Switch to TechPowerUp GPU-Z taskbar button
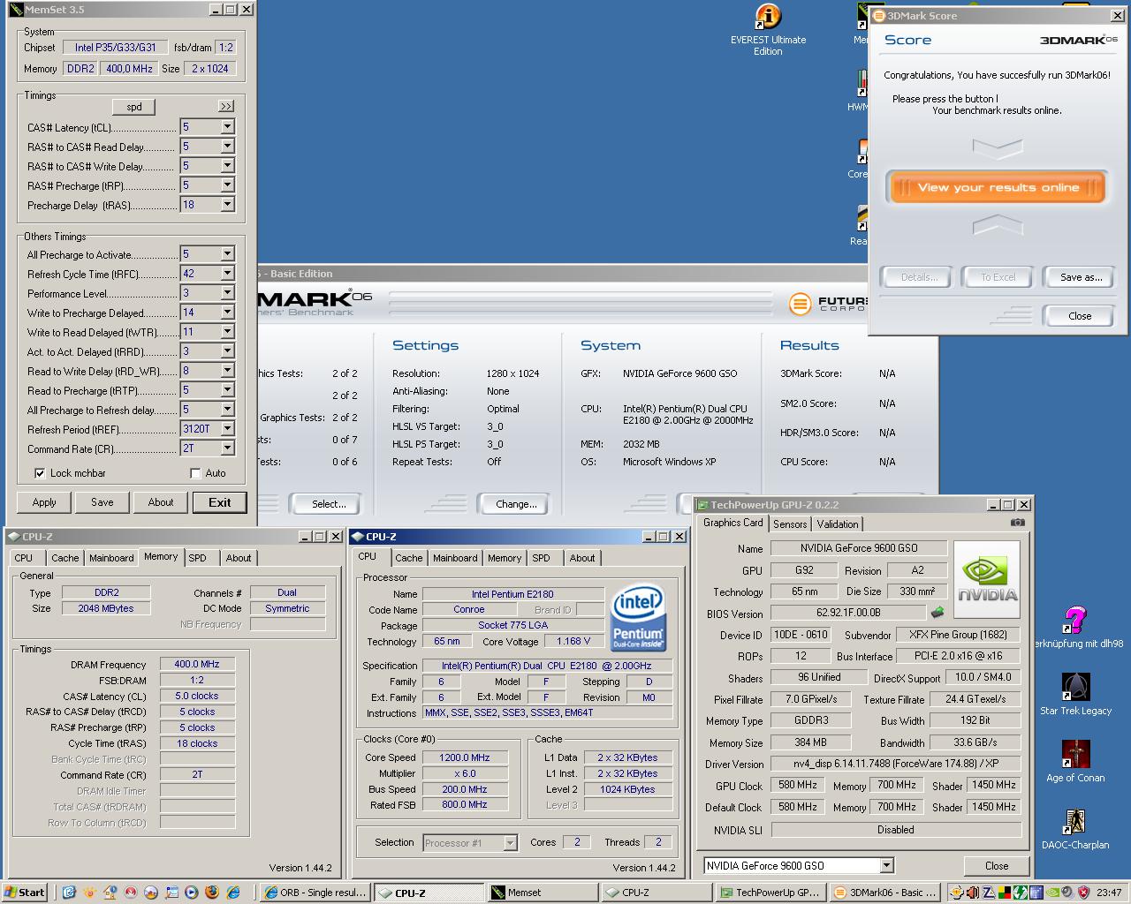The height and width of the screenshot is (904, 1131). [x=769, y=893]
